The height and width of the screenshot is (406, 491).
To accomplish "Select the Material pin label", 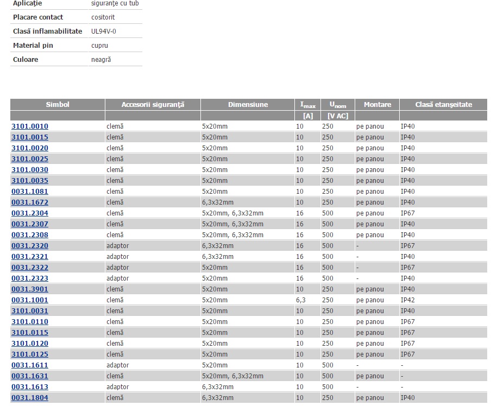I will coord(33,46).
